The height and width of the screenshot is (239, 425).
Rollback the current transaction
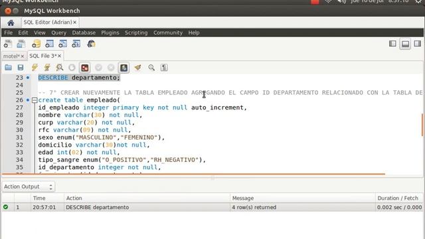coord(111,68)
